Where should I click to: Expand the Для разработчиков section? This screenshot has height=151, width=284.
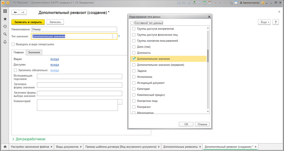(x=29, y=139)
